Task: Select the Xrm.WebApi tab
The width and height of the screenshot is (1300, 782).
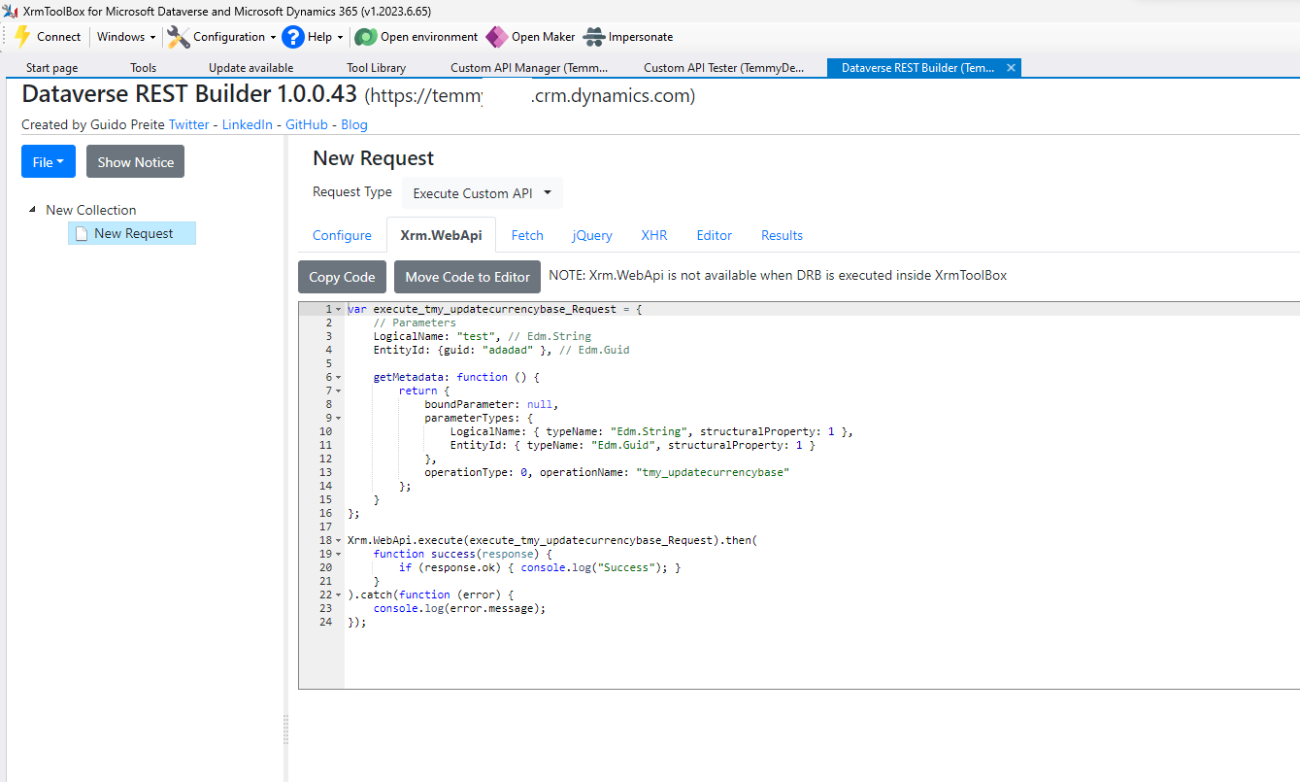Action: pos(441,235)
